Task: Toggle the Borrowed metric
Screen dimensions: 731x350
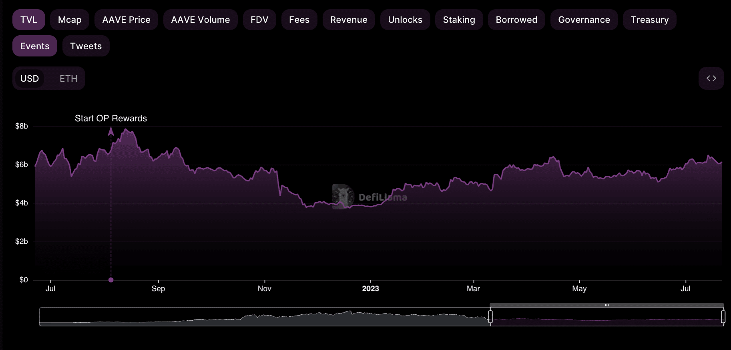Action: pos(516,20)
